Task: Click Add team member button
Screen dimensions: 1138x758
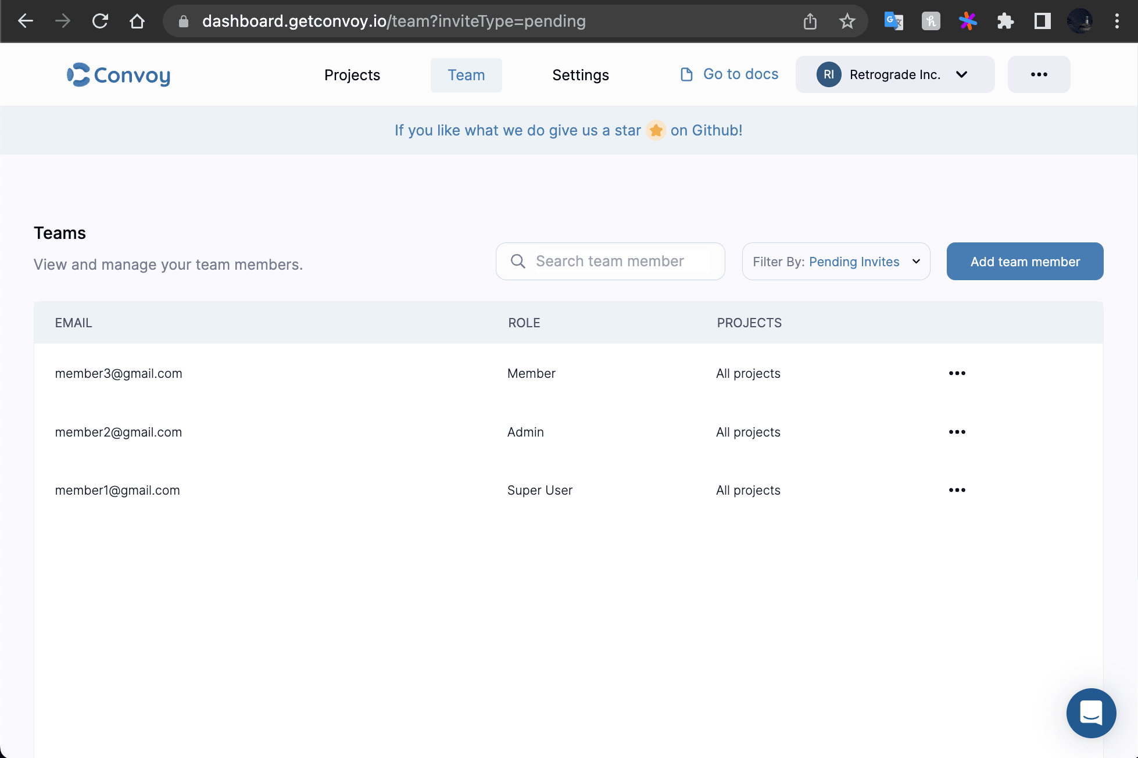Action: [x=1025, y=262]
